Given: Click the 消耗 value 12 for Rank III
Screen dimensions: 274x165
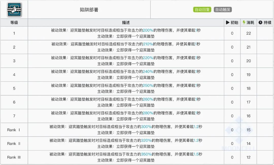Looking at the screenshot, I should coord(248,157).
